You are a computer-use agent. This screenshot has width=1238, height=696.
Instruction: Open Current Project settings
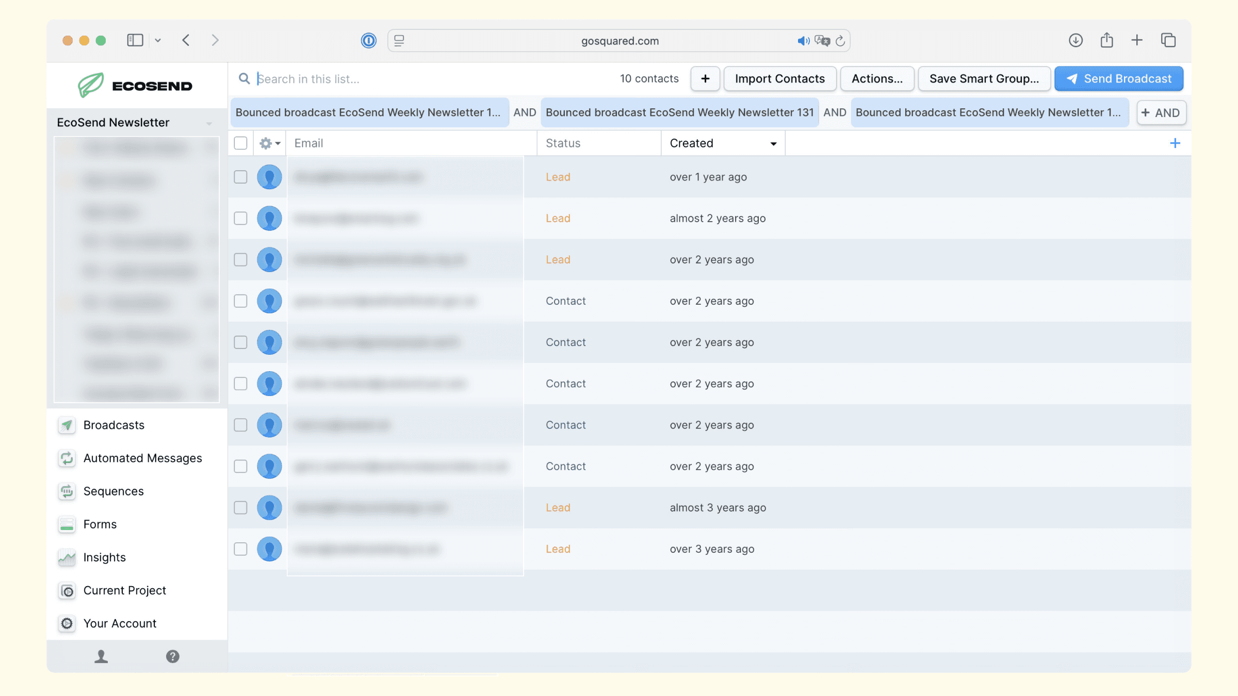(124, 590)
